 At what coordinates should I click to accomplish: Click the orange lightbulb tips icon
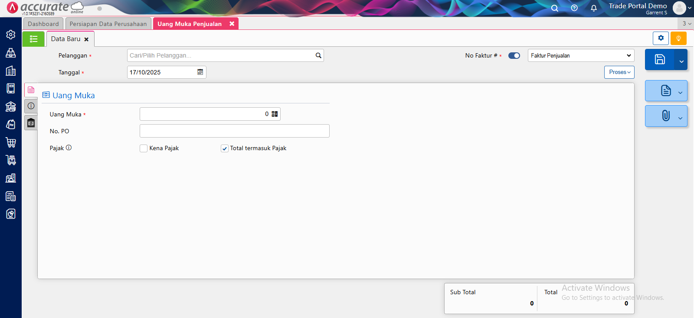[678, 39]
